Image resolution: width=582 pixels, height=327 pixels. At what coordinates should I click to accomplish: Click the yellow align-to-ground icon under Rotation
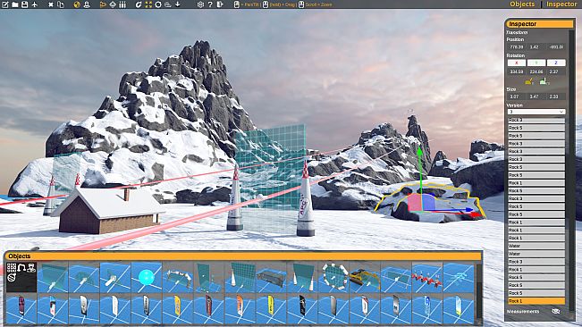[x=529, y=81]
